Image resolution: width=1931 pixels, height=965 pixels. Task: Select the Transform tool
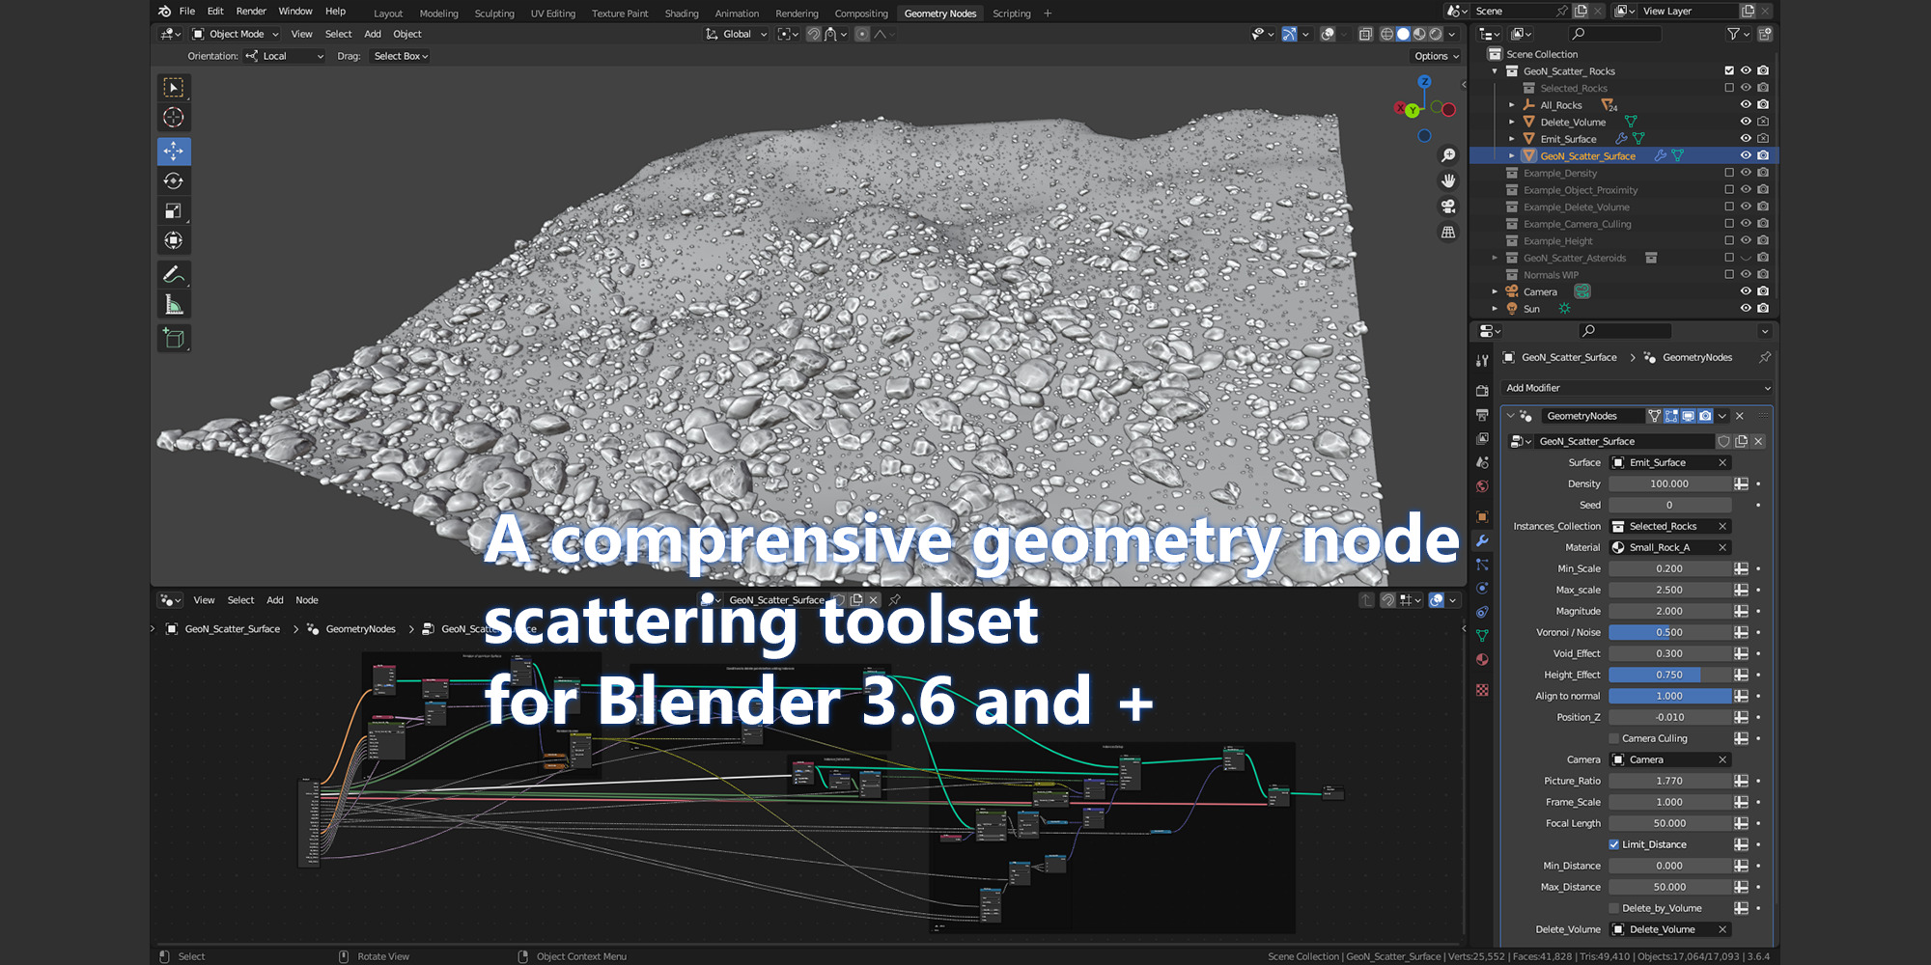point(174,241)
